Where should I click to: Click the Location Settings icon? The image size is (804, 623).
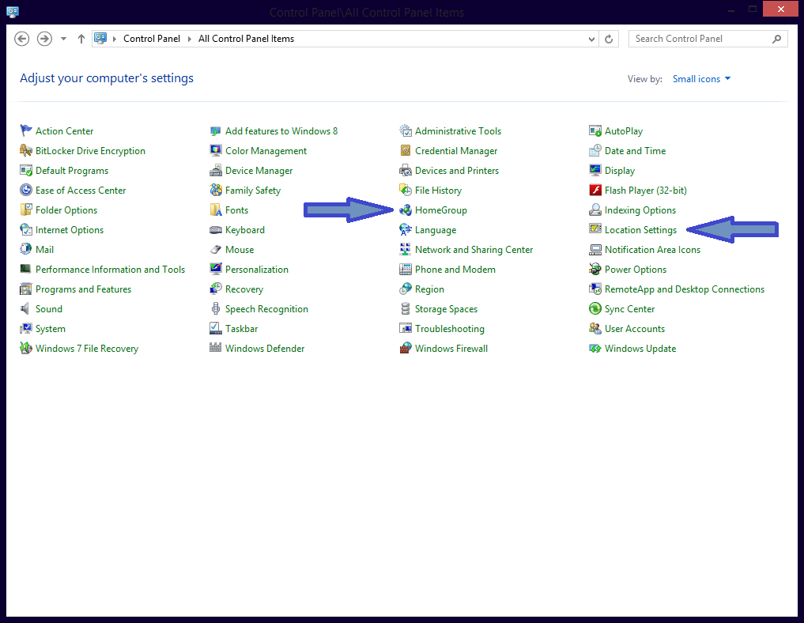595,230
